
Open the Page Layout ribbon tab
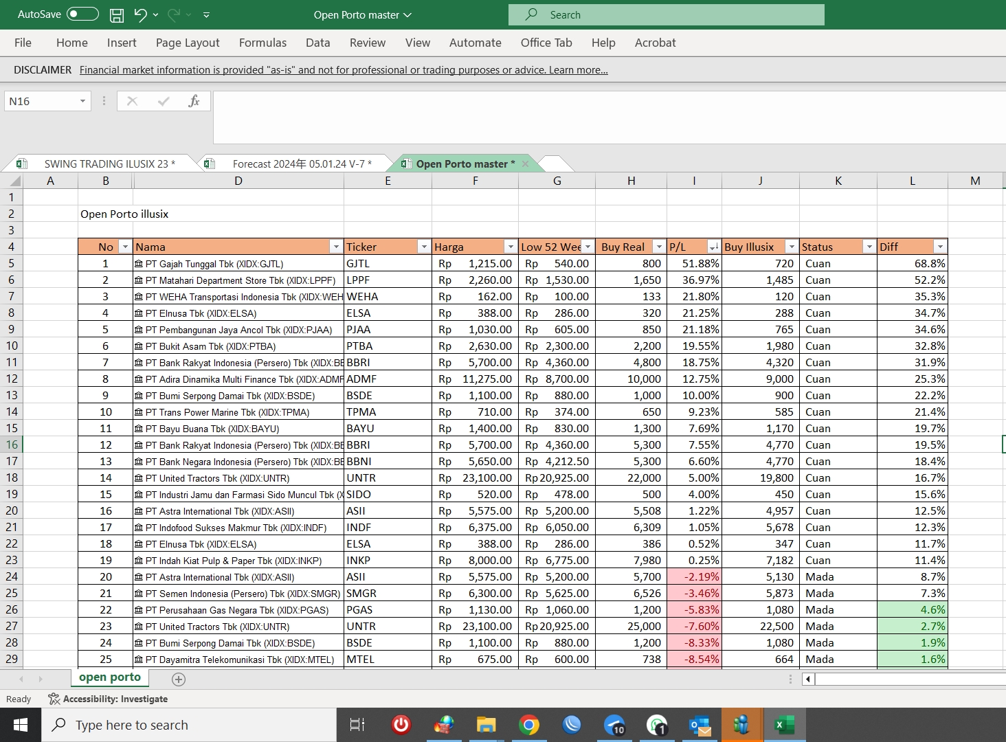(x=188, y=43)
